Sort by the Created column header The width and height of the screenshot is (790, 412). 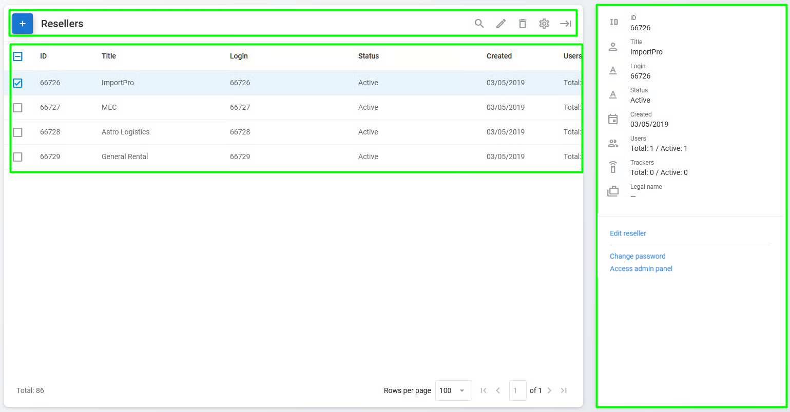(x=499, y=56)
